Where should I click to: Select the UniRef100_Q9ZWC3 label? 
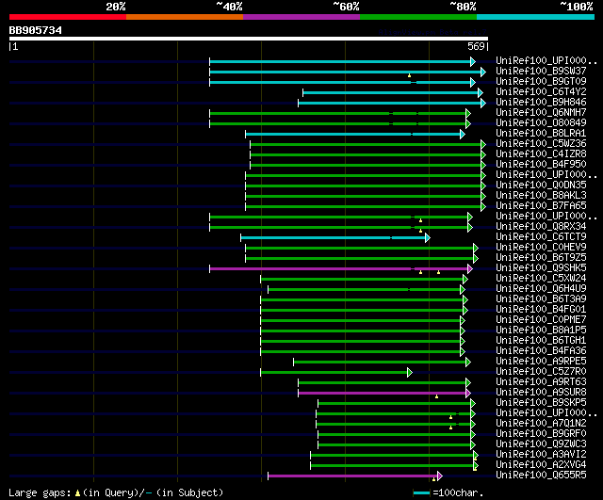(541, 444)
